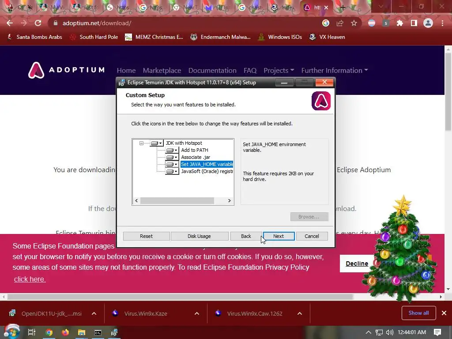Open Chrome three-dot menu
This screenshot has width=452, height=339.
(442, 23)
